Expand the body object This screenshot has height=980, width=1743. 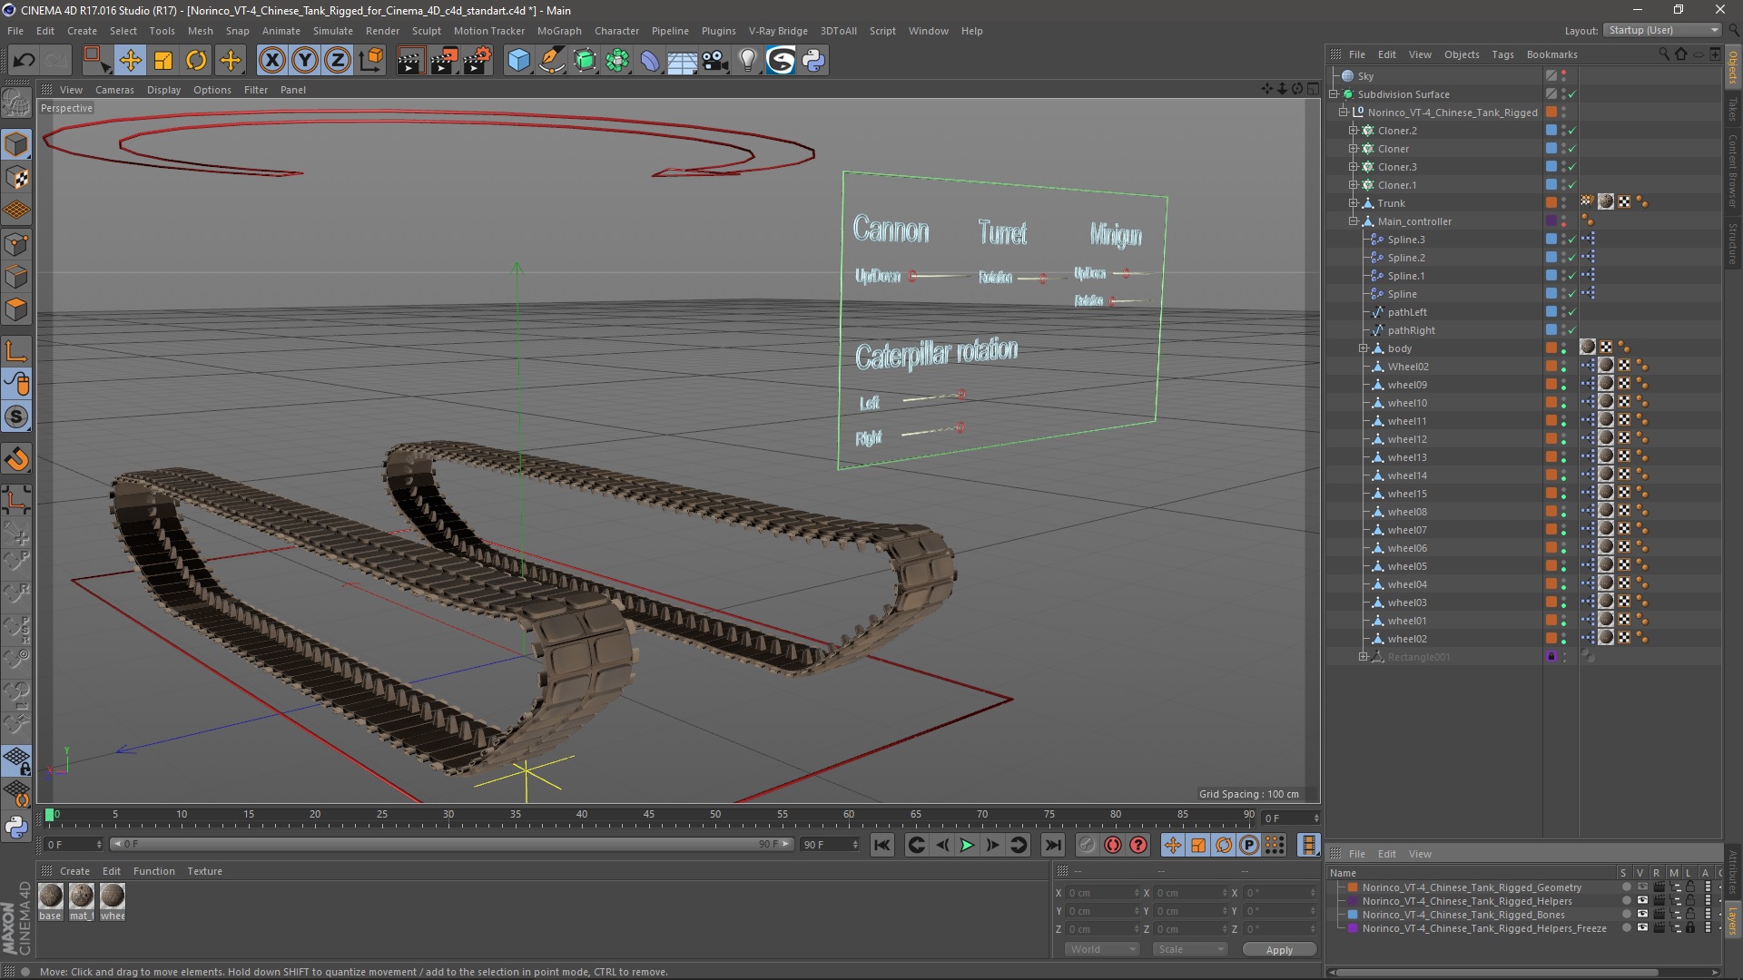pyautogui.click(x=1364, y=348)
